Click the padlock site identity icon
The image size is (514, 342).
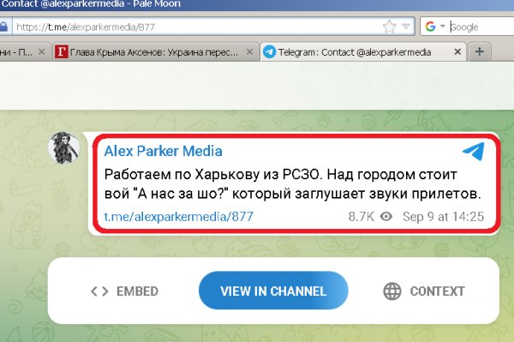(x=3, y=27)
